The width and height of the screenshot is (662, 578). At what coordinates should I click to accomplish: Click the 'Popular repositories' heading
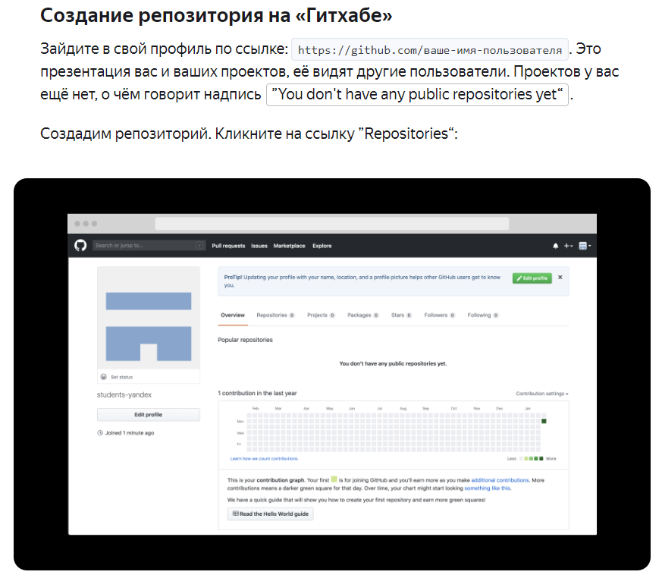click(245, 340)
